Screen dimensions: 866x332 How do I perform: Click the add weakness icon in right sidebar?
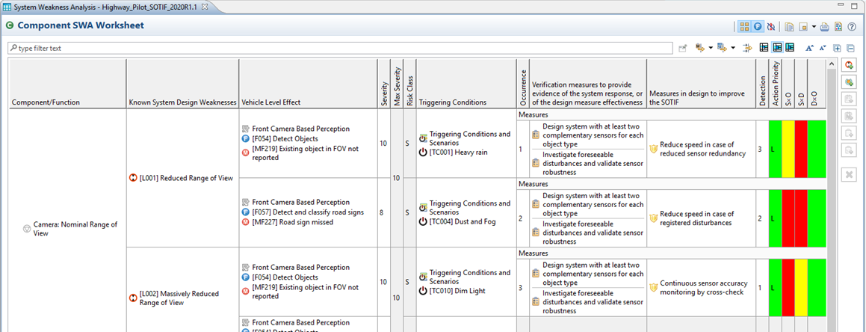849,66
